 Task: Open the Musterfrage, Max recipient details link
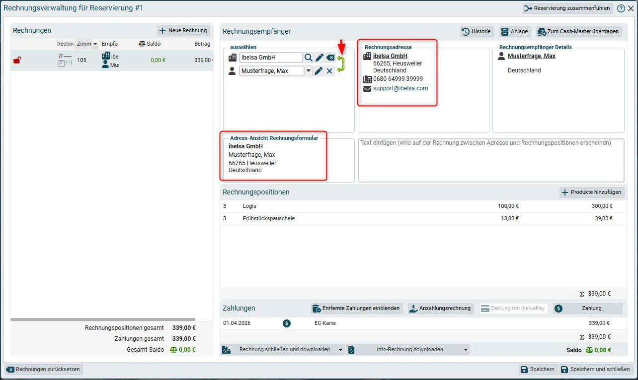pyautogui.click(x=532, y=56)
